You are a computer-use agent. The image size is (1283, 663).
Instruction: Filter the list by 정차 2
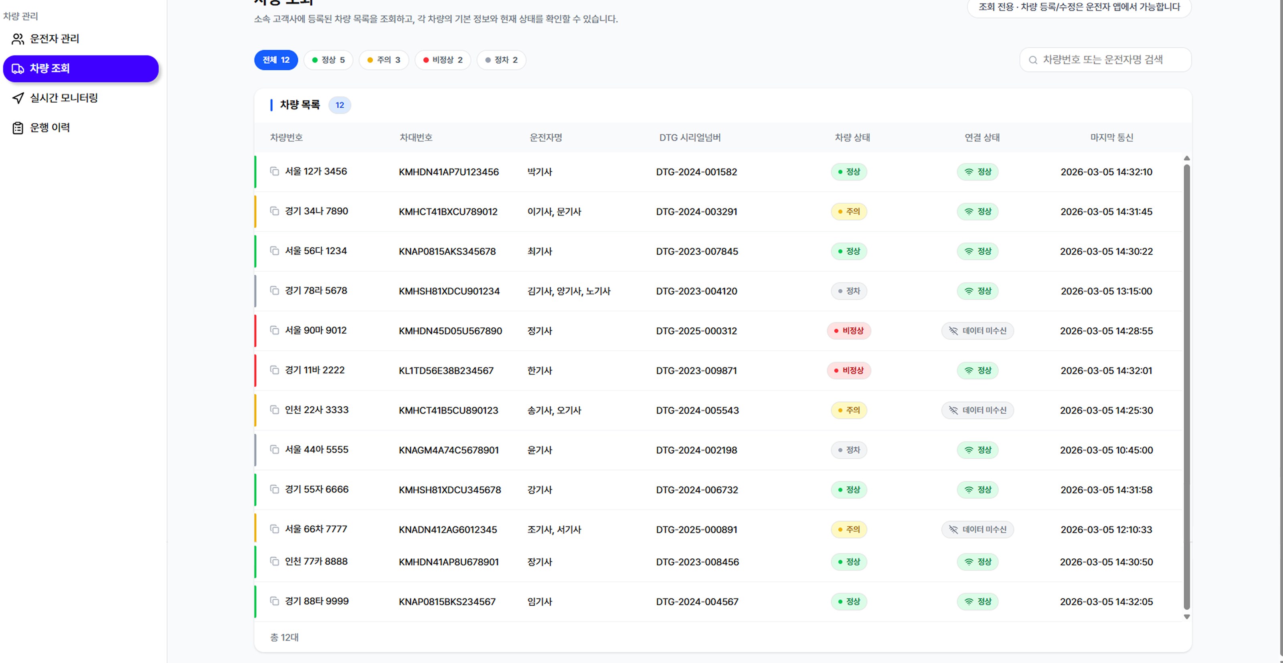coord(501,60)
